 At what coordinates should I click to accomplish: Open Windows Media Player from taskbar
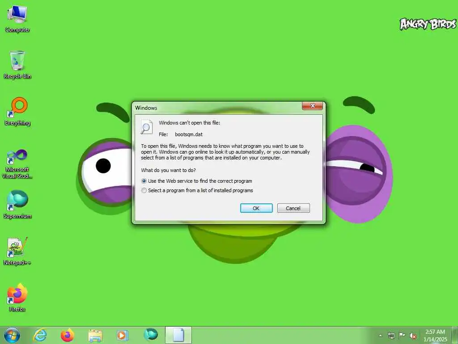click(x=123, y=335)
